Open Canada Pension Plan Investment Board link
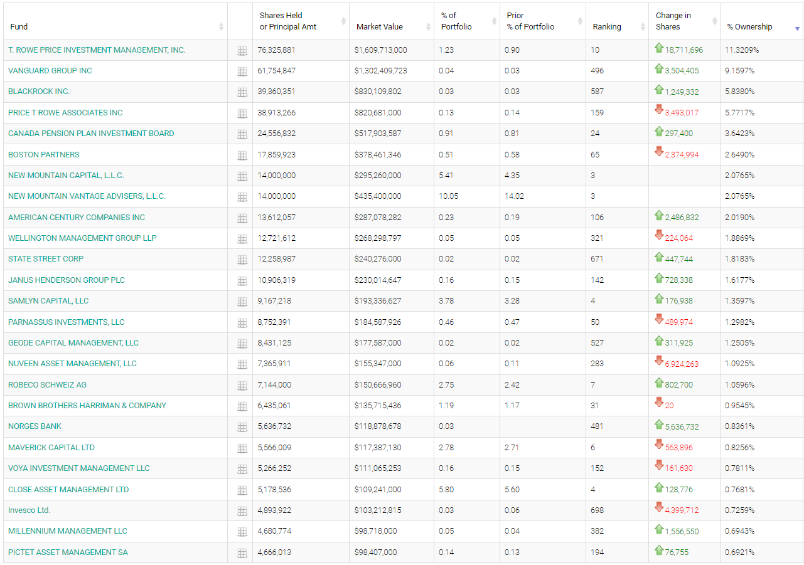The width and height of the screenshot is (804, 565). pyautogui.click(x=91, y=134)
